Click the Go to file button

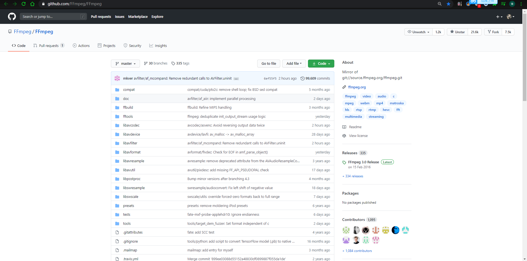pos(269,64)
